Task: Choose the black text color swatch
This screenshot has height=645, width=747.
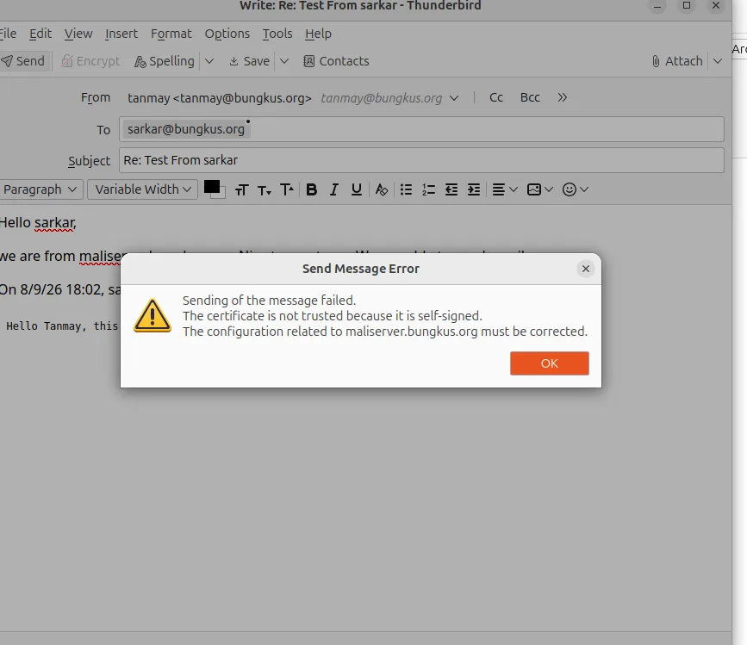Action: [212, 187]
